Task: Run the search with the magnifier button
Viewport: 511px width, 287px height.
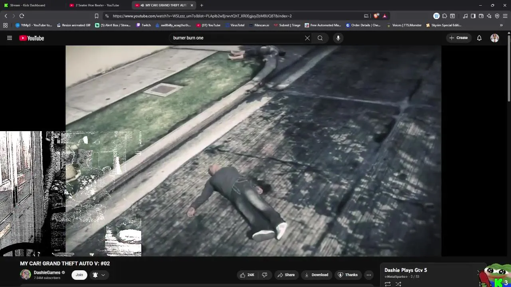Action: pos(320,38)
